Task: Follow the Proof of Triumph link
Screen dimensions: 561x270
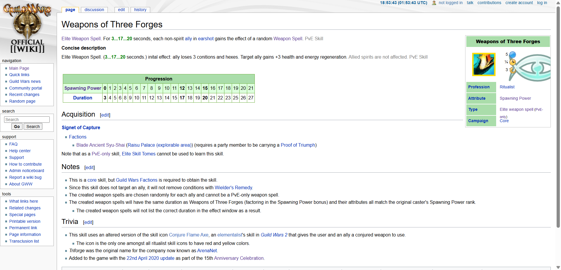Action: coord(298,145)
